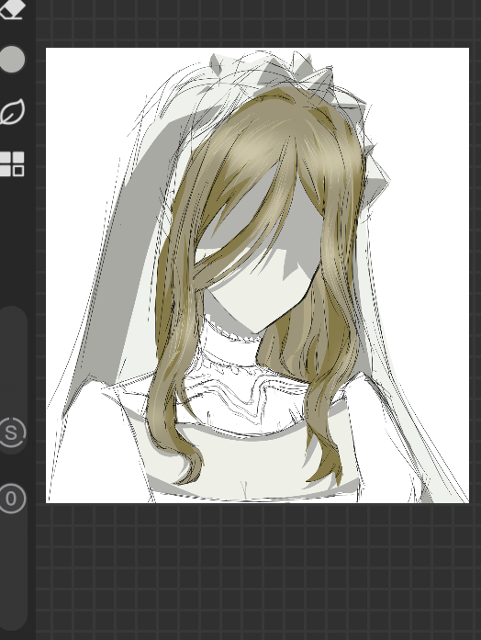Open the current gray color circle

(x=13, y=60)
